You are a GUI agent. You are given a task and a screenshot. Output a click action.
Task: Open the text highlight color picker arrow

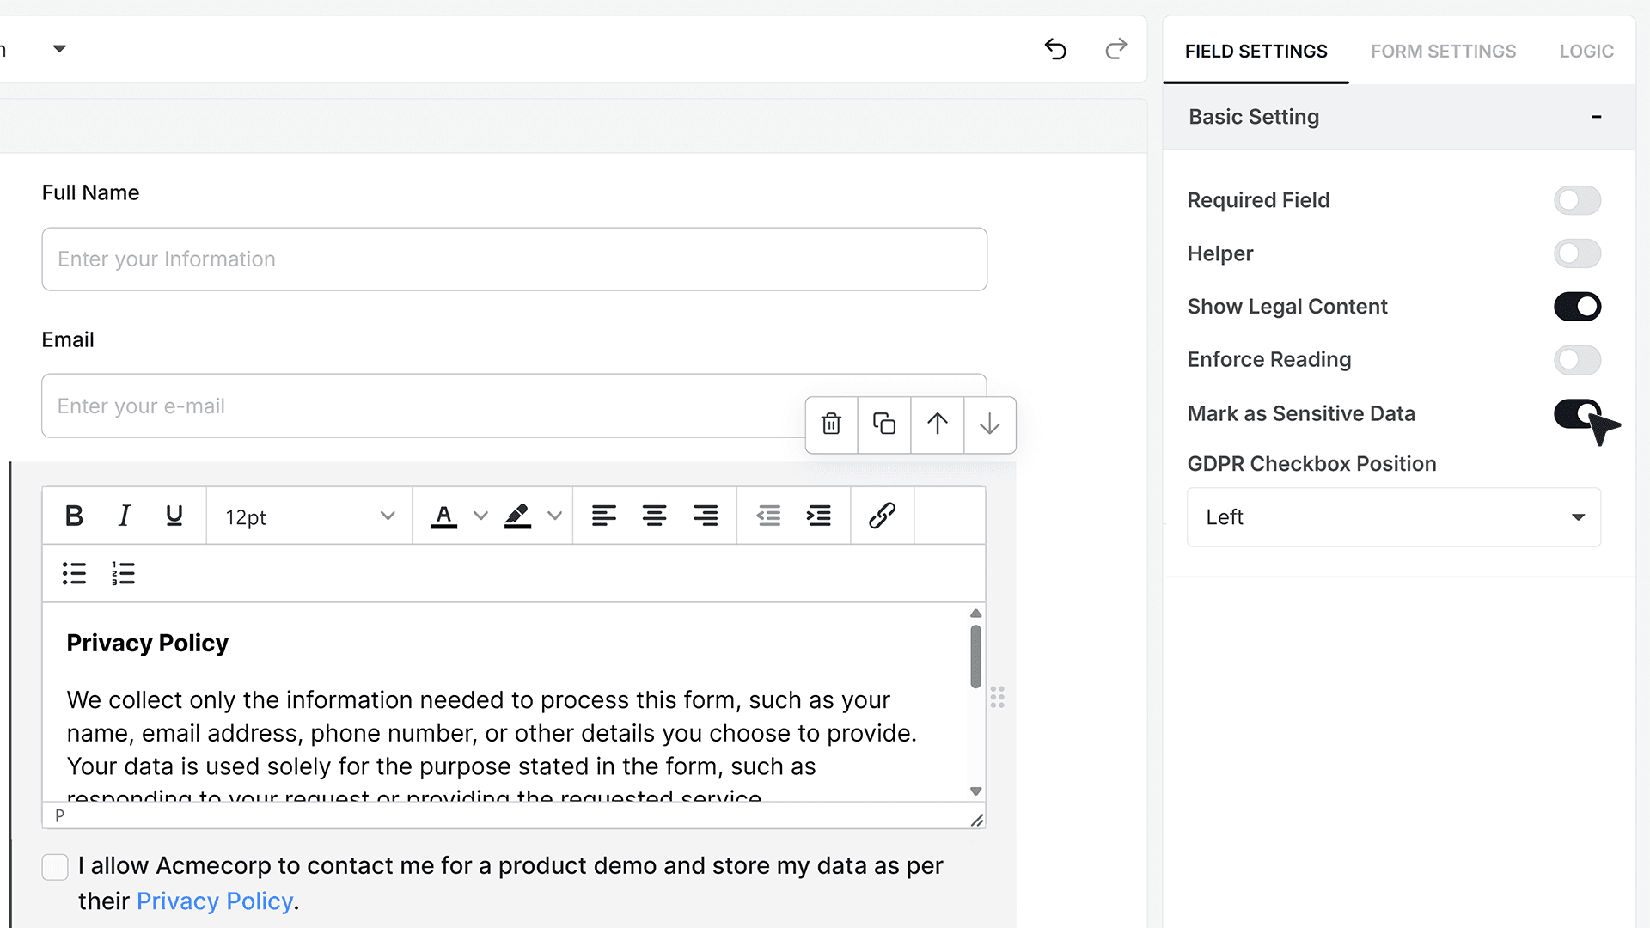click(555, 516)
